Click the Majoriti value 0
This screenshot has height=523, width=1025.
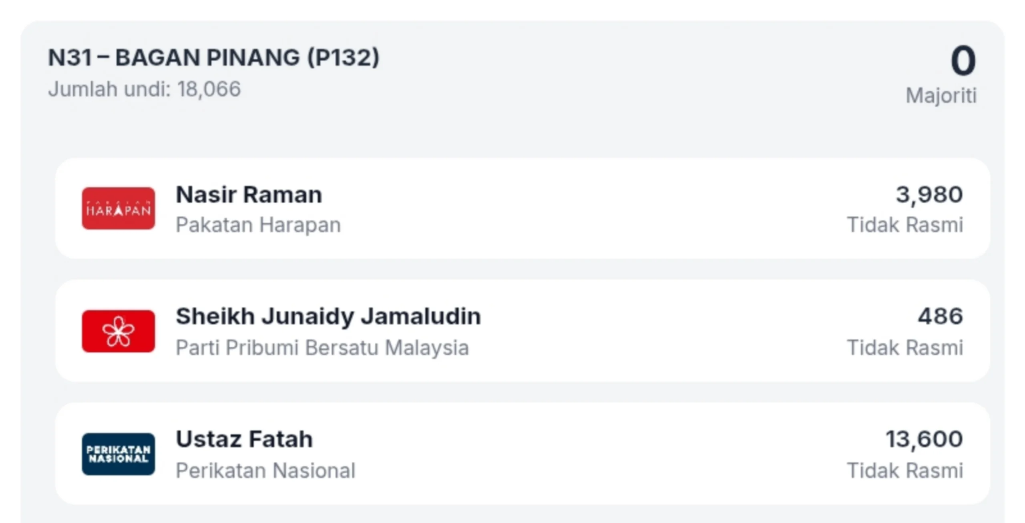pos(963,61)
